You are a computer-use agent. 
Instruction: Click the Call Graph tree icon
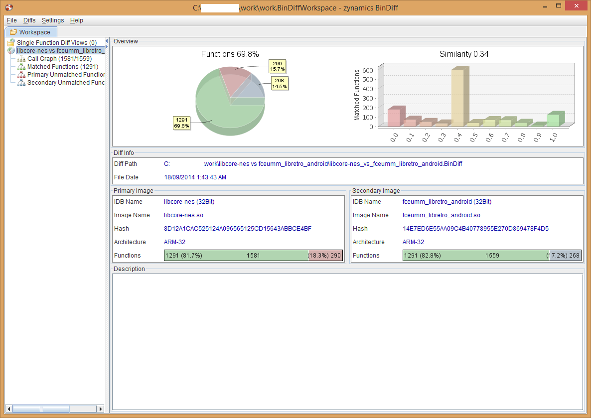21,59
